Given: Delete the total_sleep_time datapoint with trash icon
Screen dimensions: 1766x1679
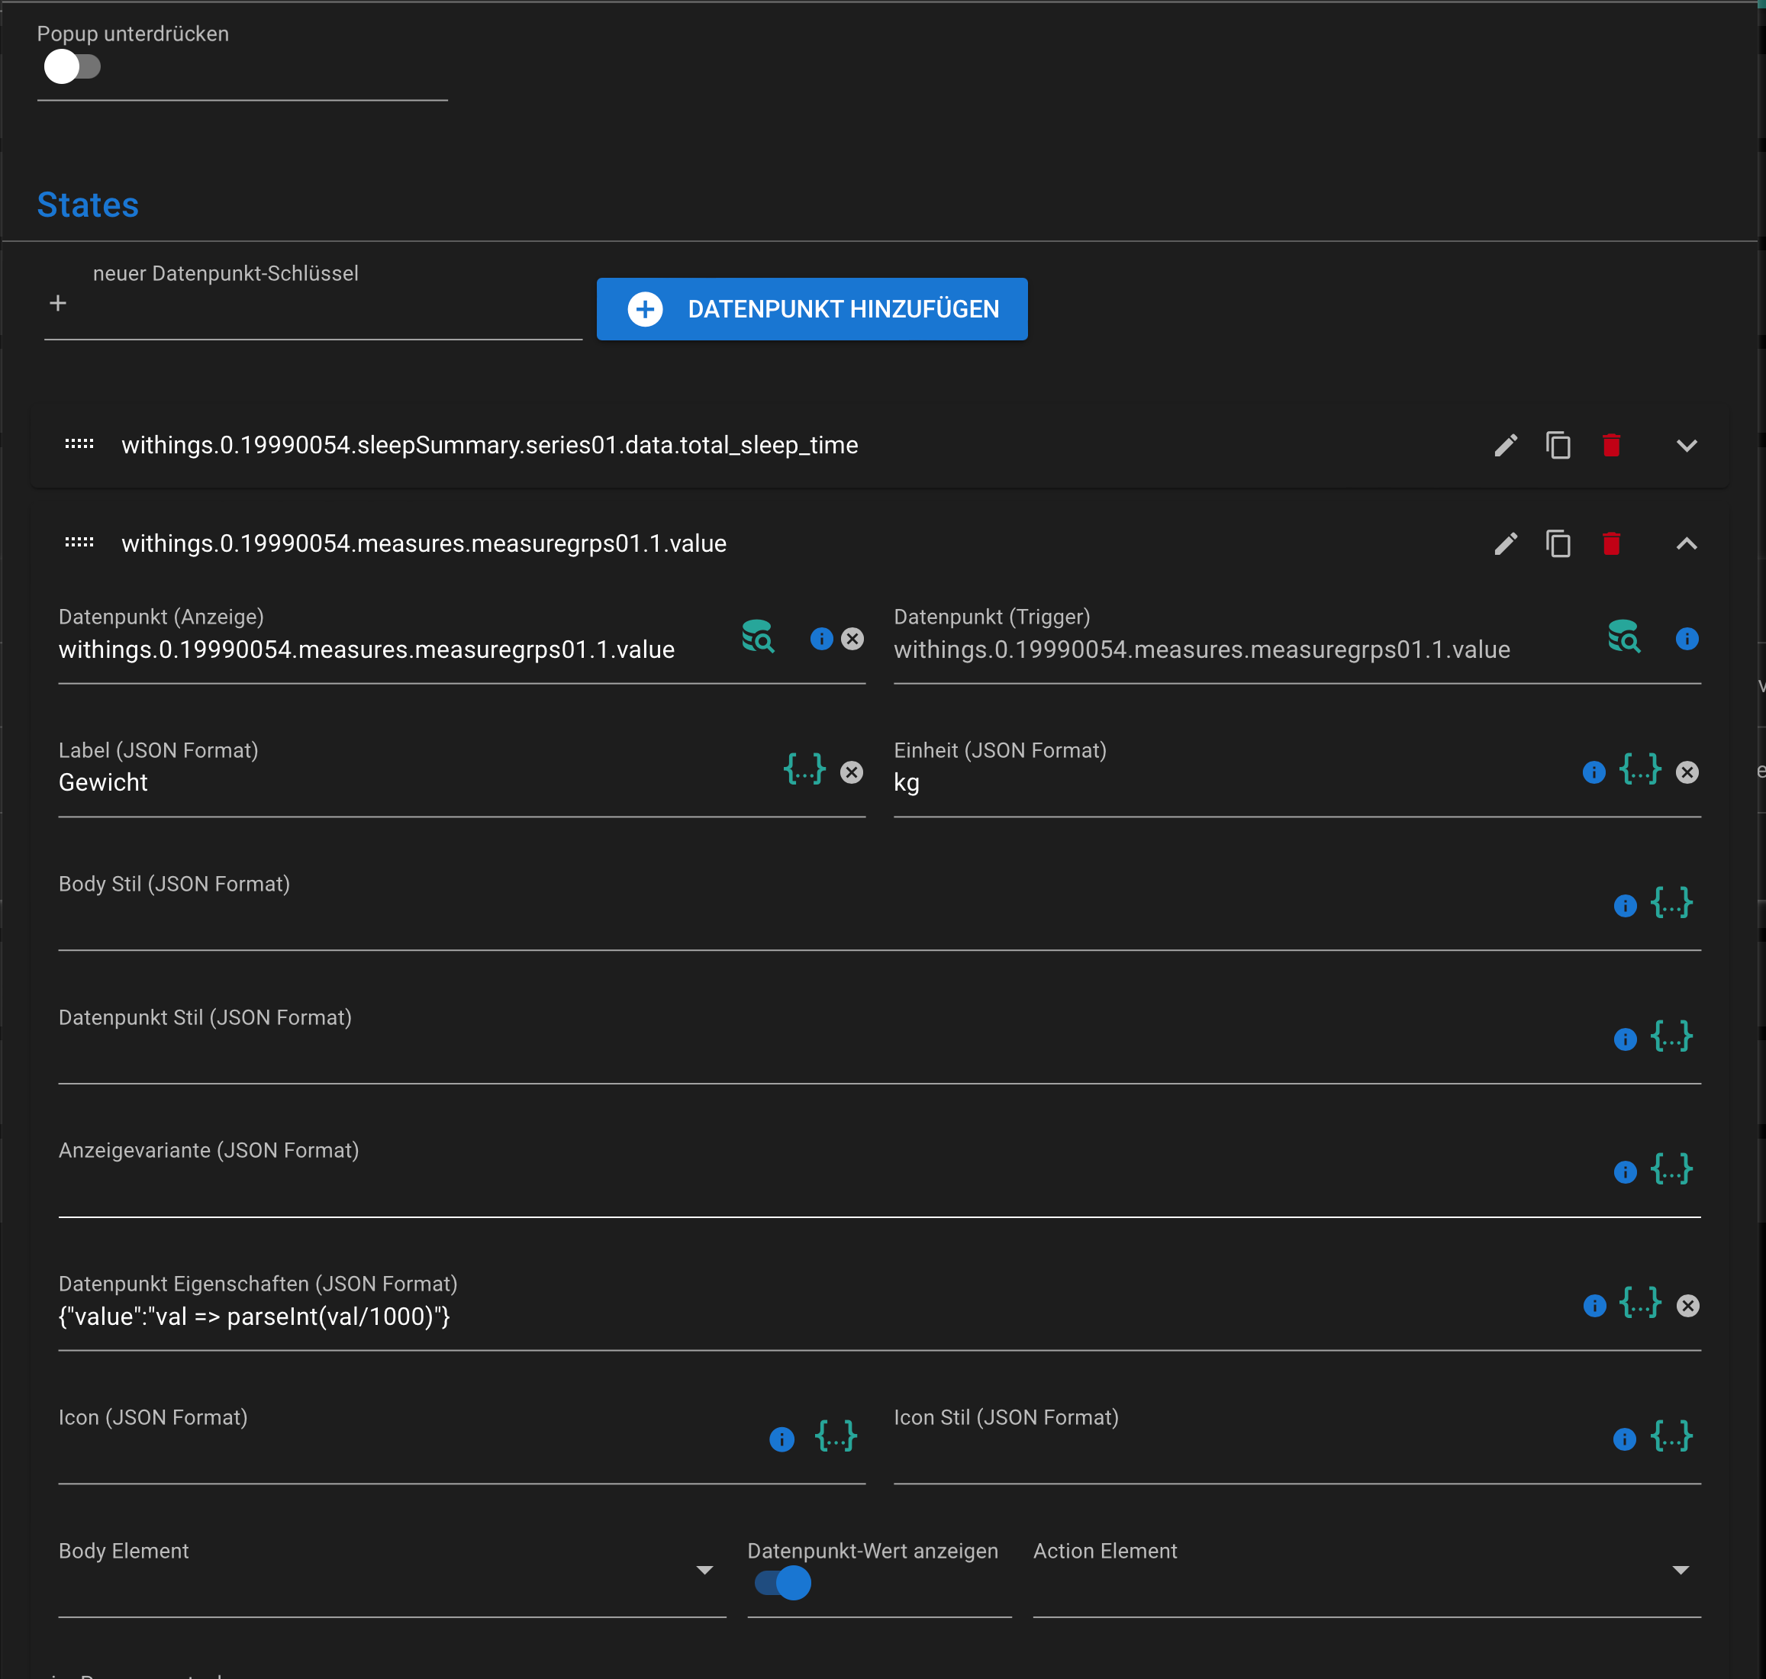Looking at the screenshot, I should click(x=1611, y=446).
